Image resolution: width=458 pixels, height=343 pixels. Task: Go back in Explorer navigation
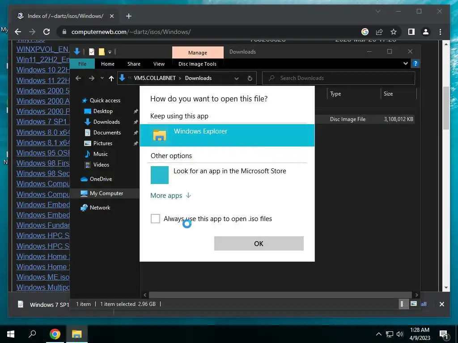(x=78, y=78)
